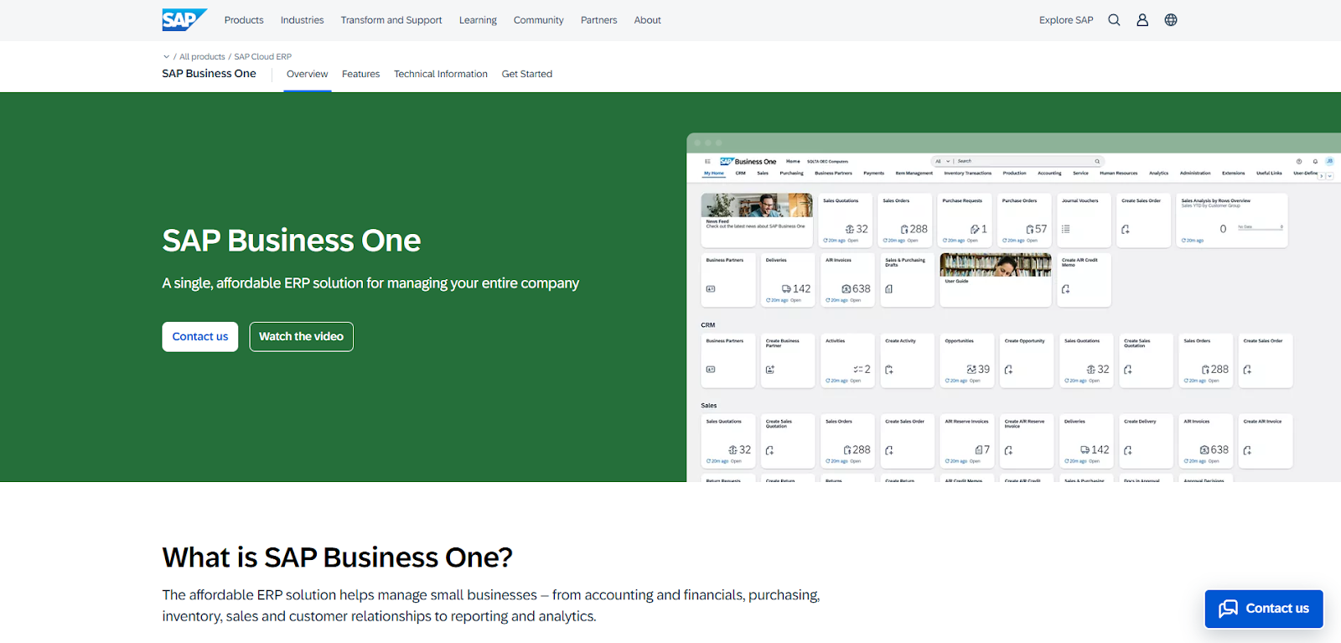Open the user account profile icon
Viewport: 1341px width, 643px height.
(x=1142, y=20)
